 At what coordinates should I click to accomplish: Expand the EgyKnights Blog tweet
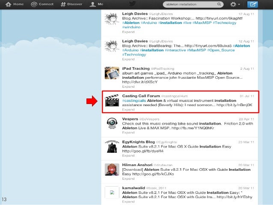[128, 155]
